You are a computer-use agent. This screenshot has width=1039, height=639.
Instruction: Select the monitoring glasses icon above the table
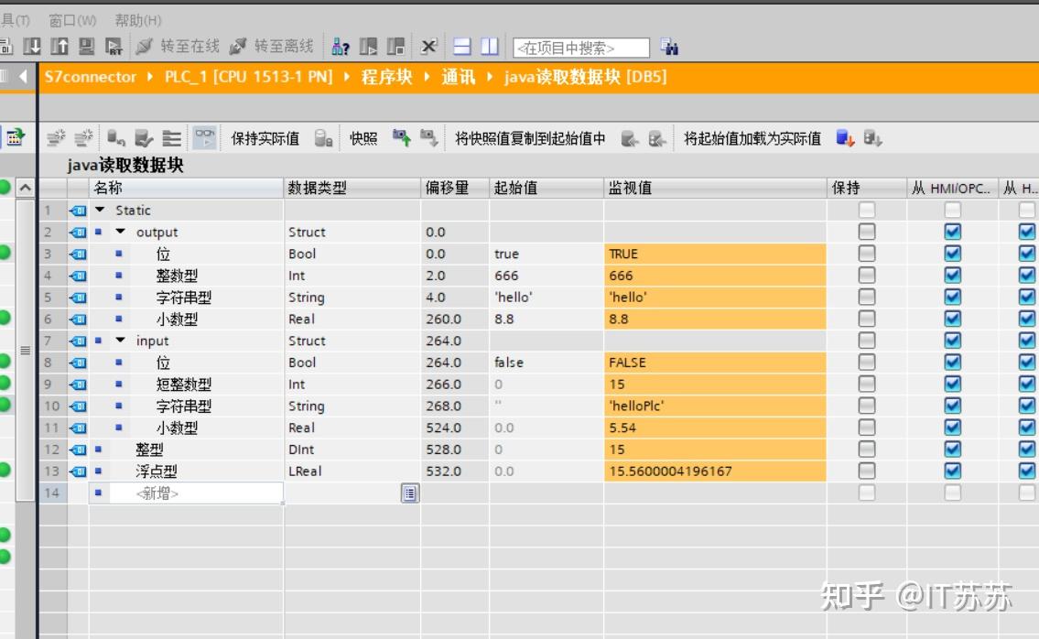203,137
